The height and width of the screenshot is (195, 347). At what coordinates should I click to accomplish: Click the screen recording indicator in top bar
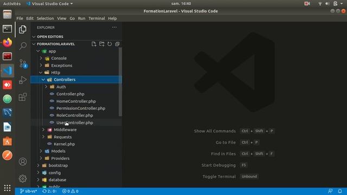307,4
